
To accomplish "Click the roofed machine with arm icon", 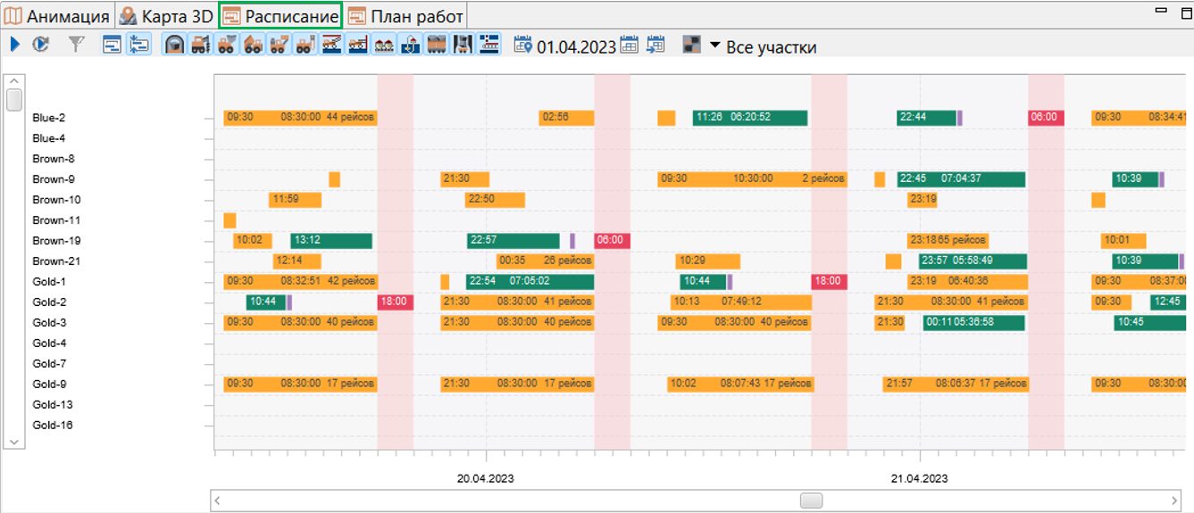I will coord(332,44).
